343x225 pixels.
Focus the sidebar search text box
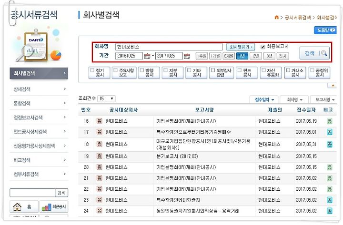(x=32, y=193)
